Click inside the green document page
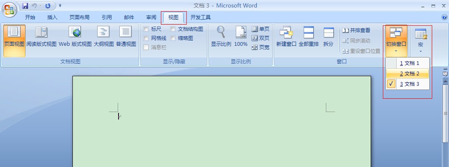Screen dimensions: 449x167 [222, 122]
